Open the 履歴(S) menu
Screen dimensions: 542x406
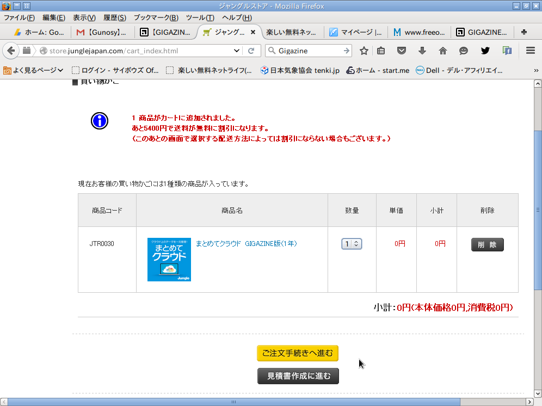pyautogui.click(x=115, y=17)
